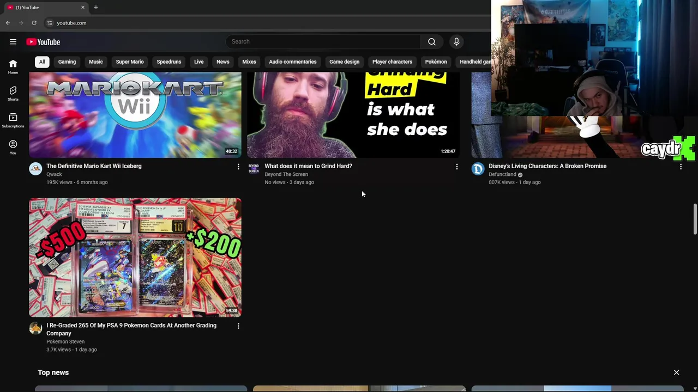This screenshot has height=392, width=698.
Task: Visit the Beyond The Screen channel name link
Action: pos(286,174)
